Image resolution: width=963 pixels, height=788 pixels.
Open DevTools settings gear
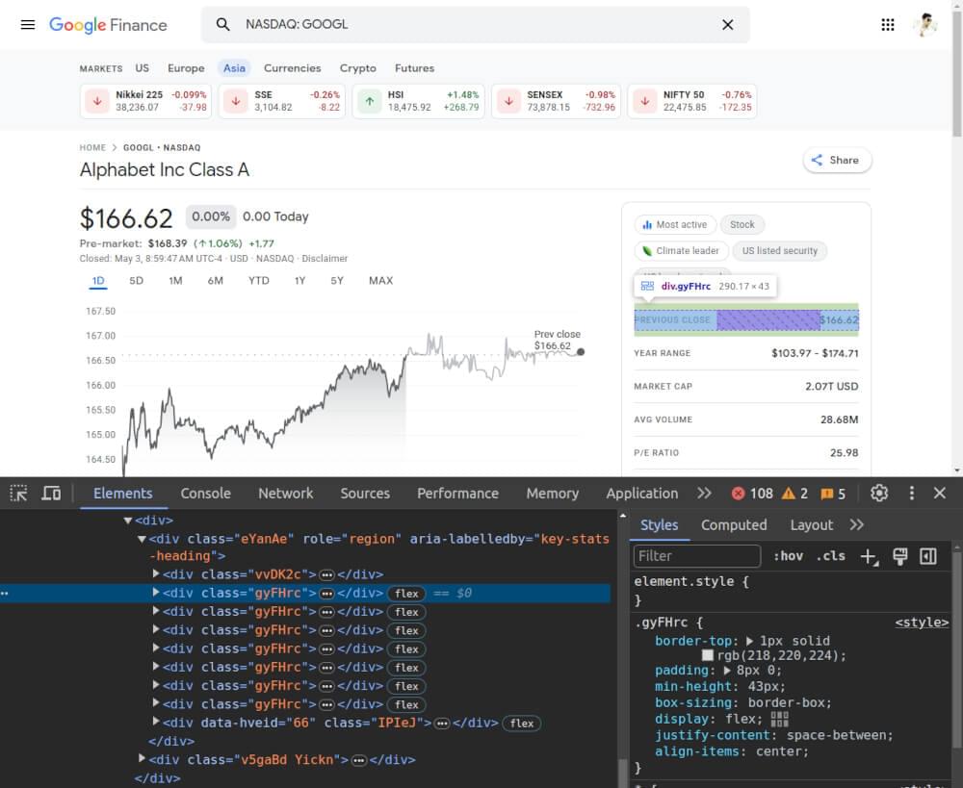pos(878,493)
